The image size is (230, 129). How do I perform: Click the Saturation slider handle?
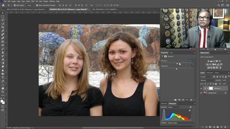pyautogui.click(x=176, y=69)
